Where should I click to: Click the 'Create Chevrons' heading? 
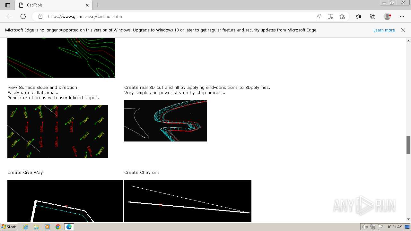tap(142, 172)
